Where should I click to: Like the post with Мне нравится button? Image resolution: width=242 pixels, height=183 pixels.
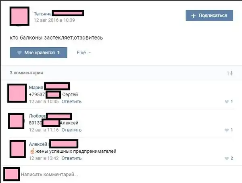[39, 53]
